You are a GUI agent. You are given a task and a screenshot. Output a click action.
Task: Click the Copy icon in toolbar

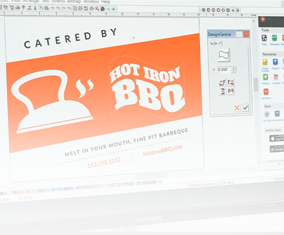41,8
